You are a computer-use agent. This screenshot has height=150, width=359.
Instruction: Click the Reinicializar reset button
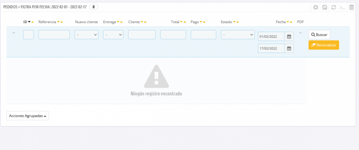tap(323, 45)
